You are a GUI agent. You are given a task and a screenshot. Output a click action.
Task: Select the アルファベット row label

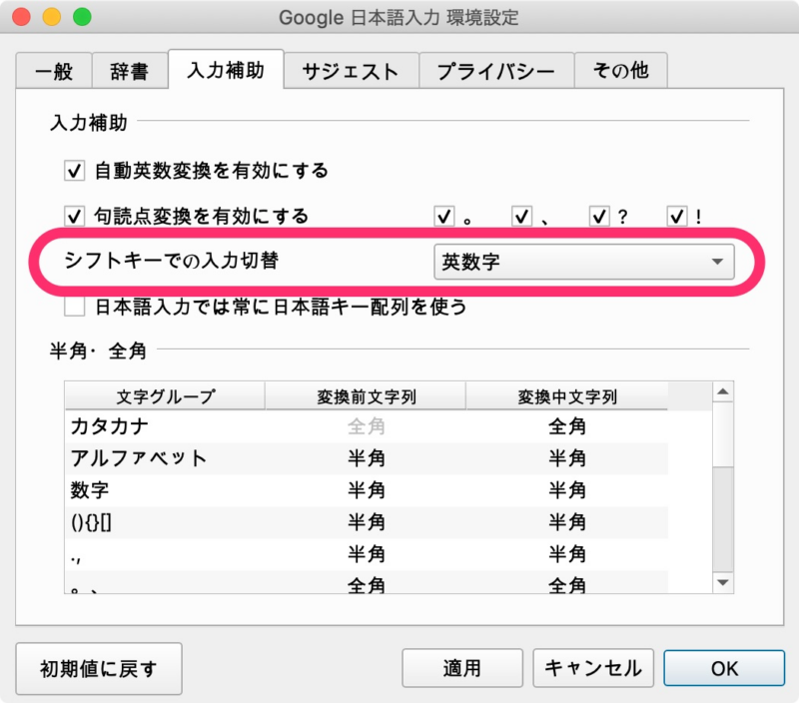coord(139,458)
